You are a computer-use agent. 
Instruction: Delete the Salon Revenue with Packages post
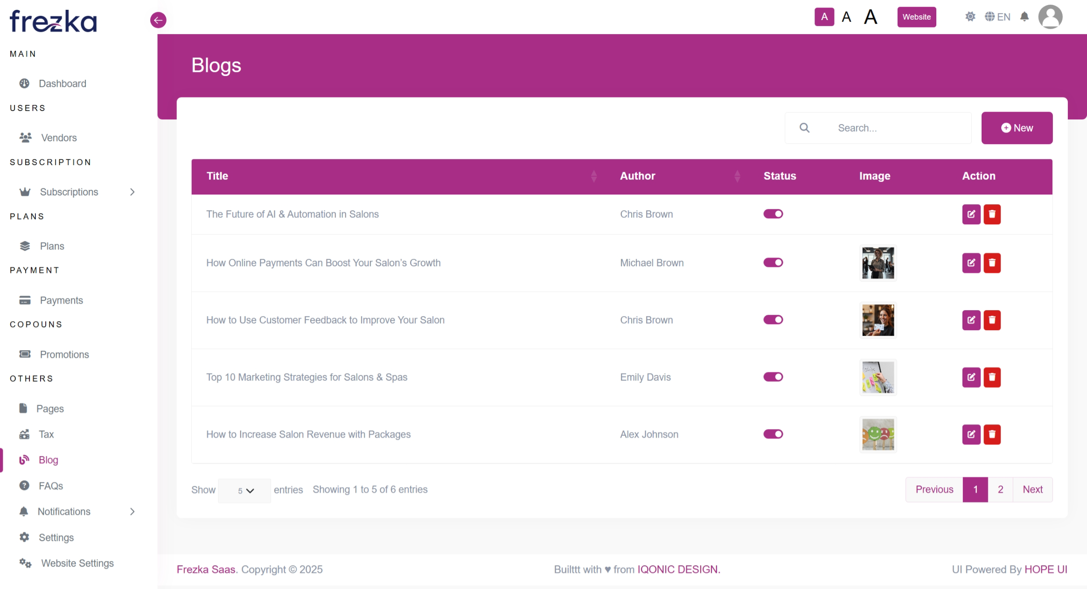click(992, 435)
